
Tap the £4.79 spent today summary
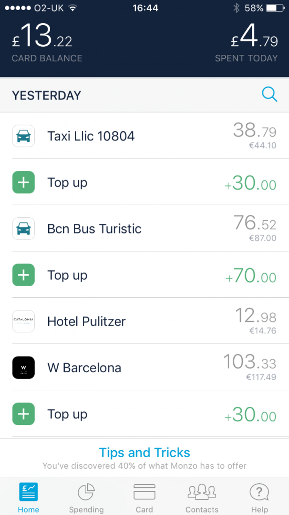click(x=246, y=42)
